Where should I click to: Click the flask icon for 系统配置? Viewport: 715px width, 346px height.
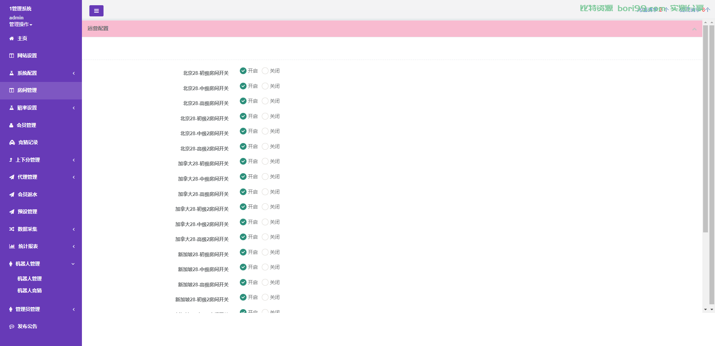tap(12, 73)
